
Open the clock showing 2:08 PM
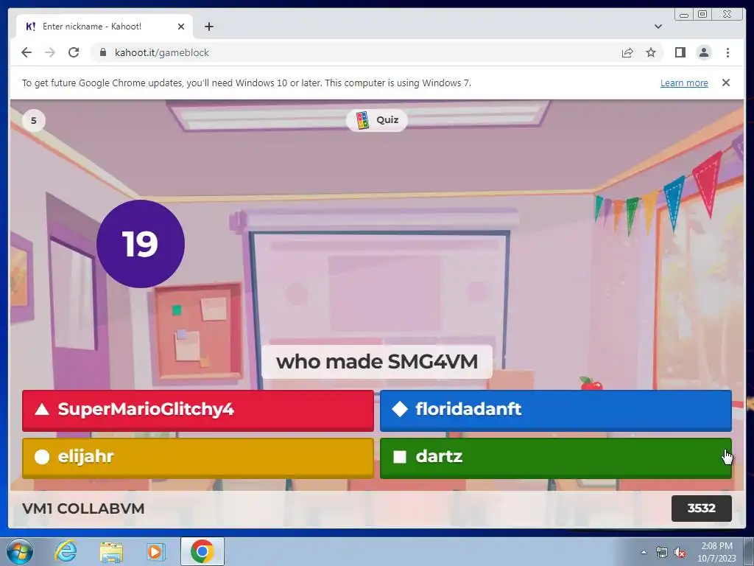click(x=716, y=552)
